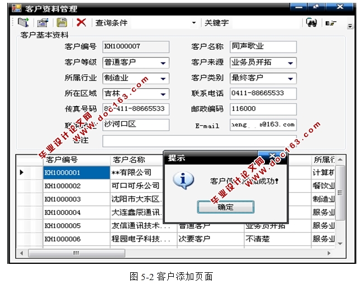The width and height of the screenshot is (361, 284).
Task: Click the E-mail input field
Action: click(263, 125)
